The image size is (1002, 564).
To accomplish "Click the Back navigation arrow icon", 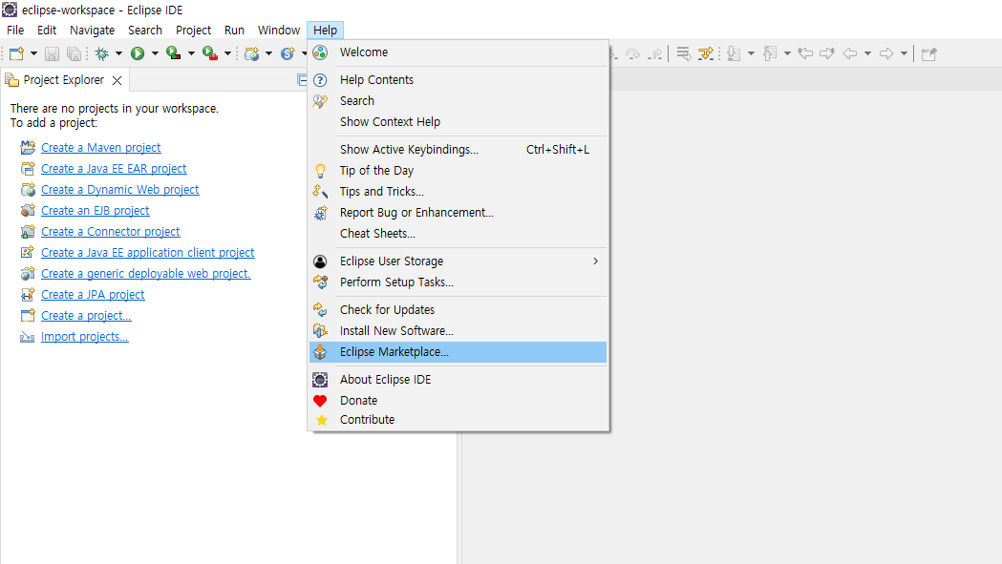I will click(x=850, y=53).
